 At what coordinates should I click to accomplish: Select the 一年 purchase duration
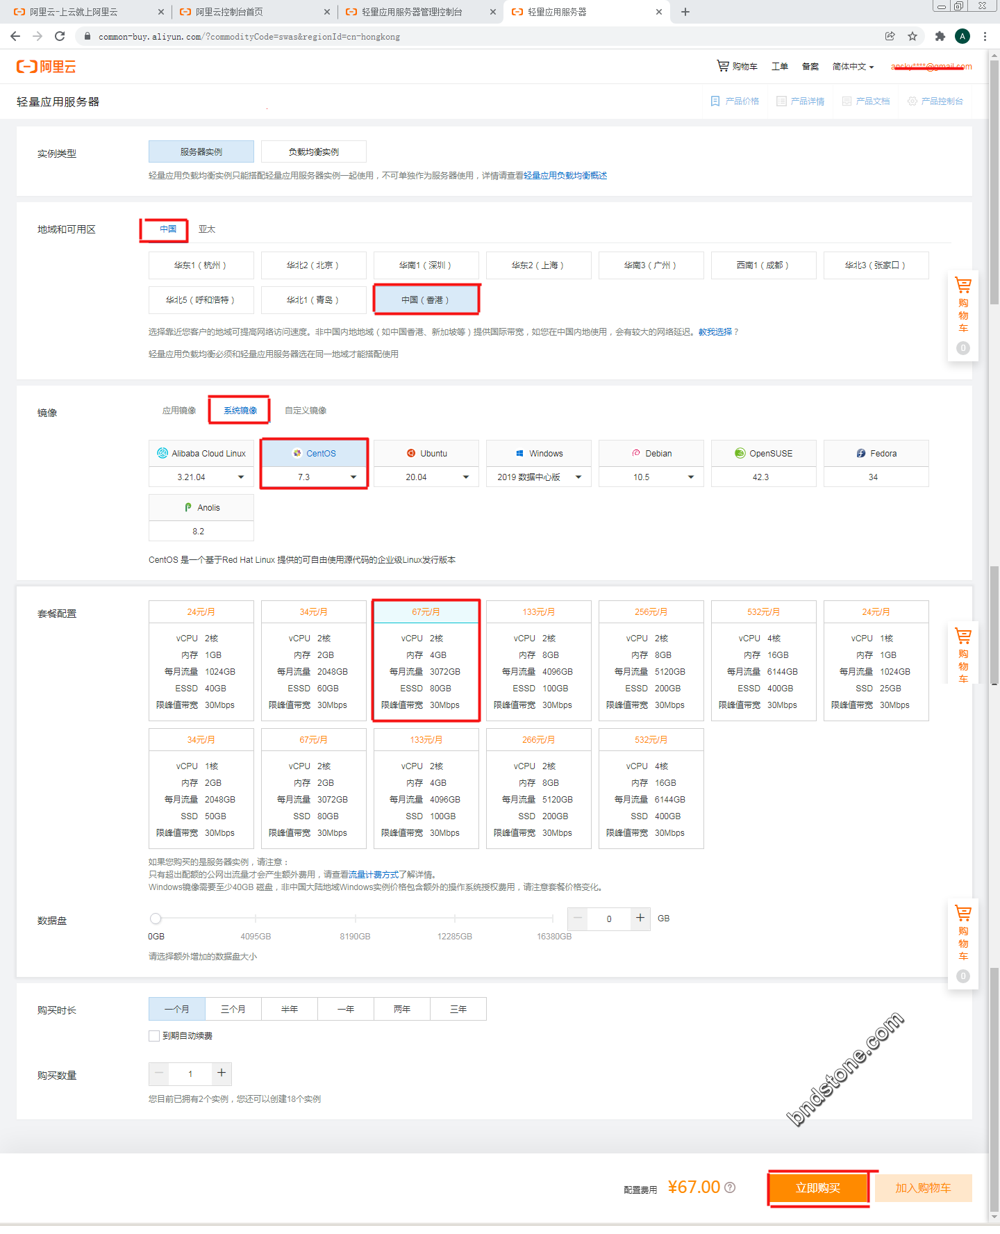click(346, 1009)
